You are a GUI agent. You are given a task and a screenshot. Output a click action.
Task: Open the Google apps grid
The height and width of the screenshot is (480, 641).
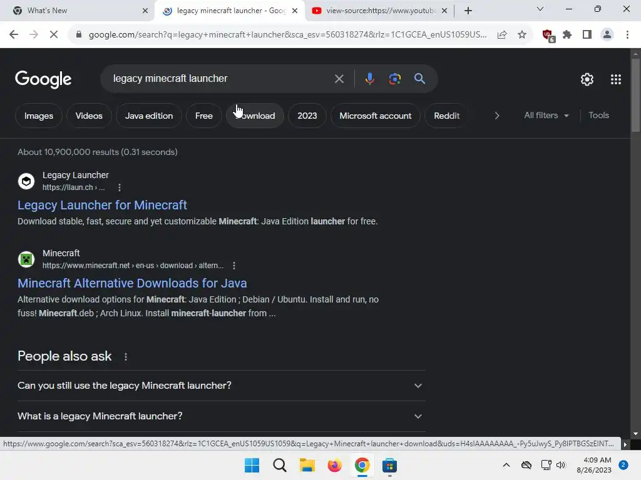click(616, 79)
